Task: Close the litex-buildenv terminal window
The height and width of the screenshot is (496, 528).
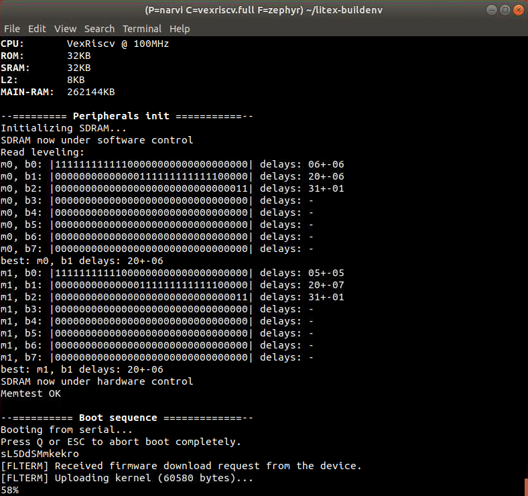Action: coord(517,10)
